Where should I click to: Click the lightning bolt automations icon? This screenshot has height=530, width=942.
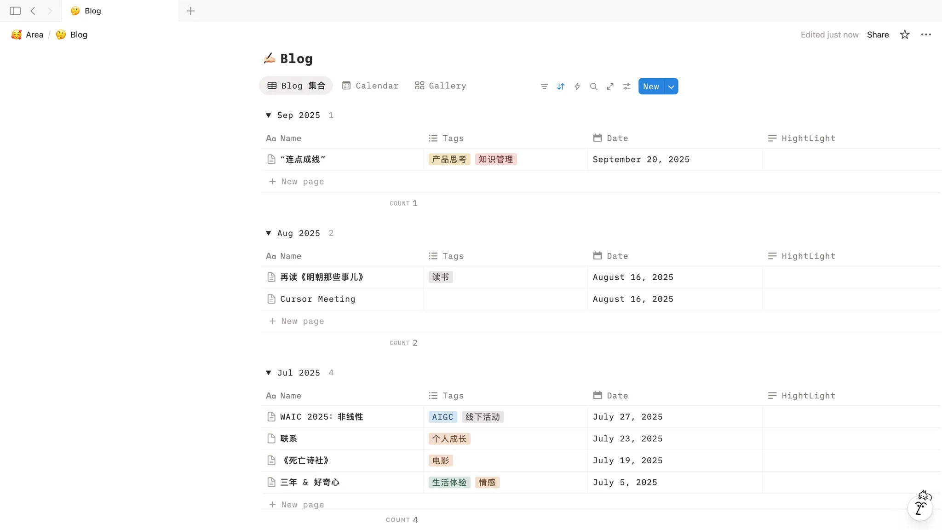[577, 86]
